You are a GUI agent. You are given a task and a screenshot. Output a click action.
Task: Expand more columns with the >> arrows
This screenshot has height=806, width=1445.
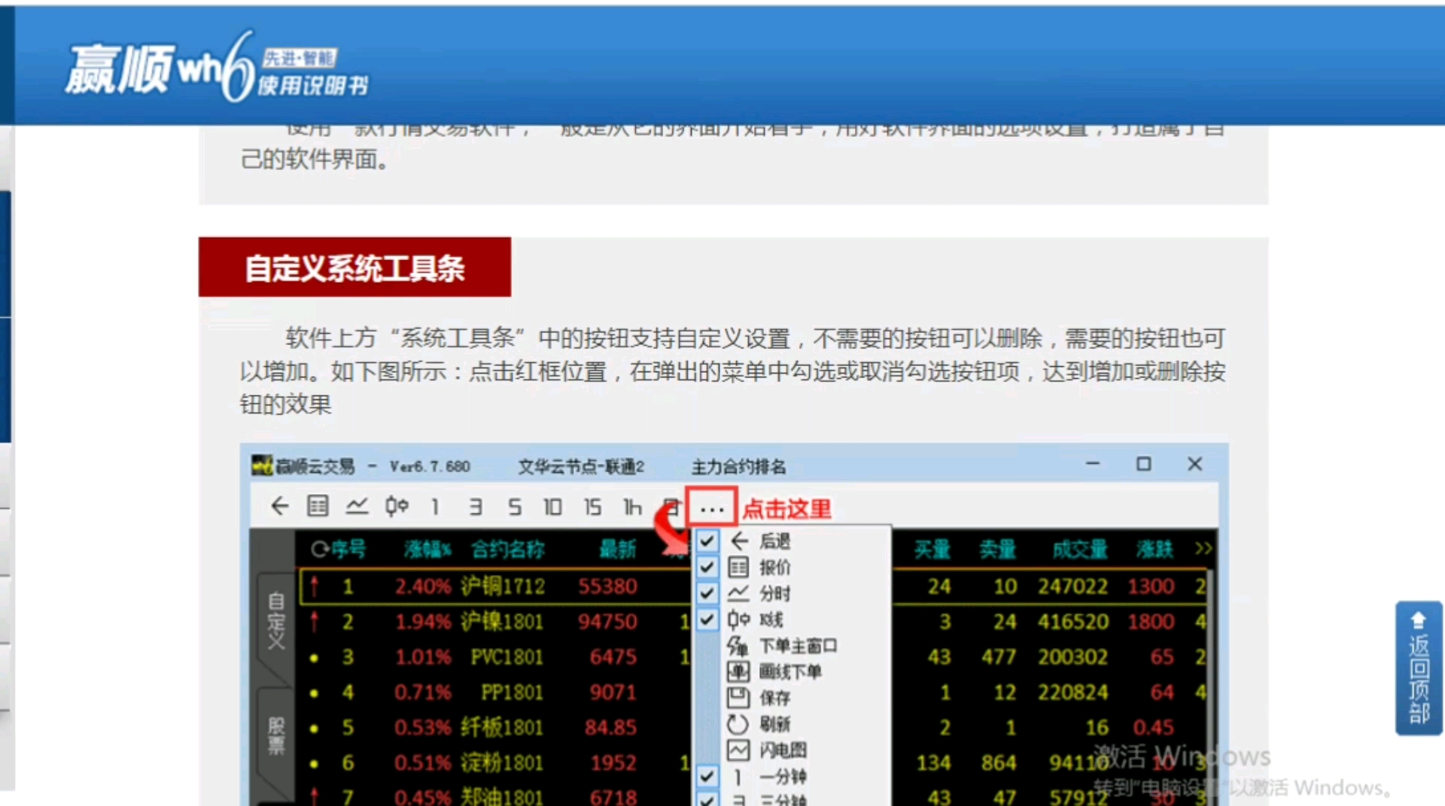[x=1203, y=549]
